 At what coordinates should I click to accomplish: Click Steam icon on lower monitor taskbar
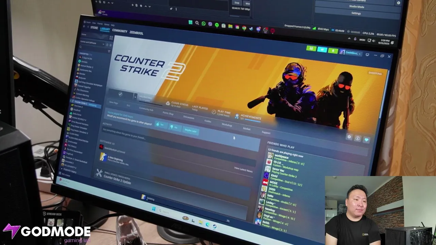(215, 226)
